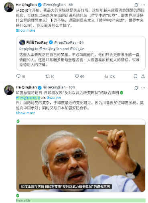The image size is (148, 203).
Task: Open He Qinglian avatar on first tweet
Action: click(9, 7)
